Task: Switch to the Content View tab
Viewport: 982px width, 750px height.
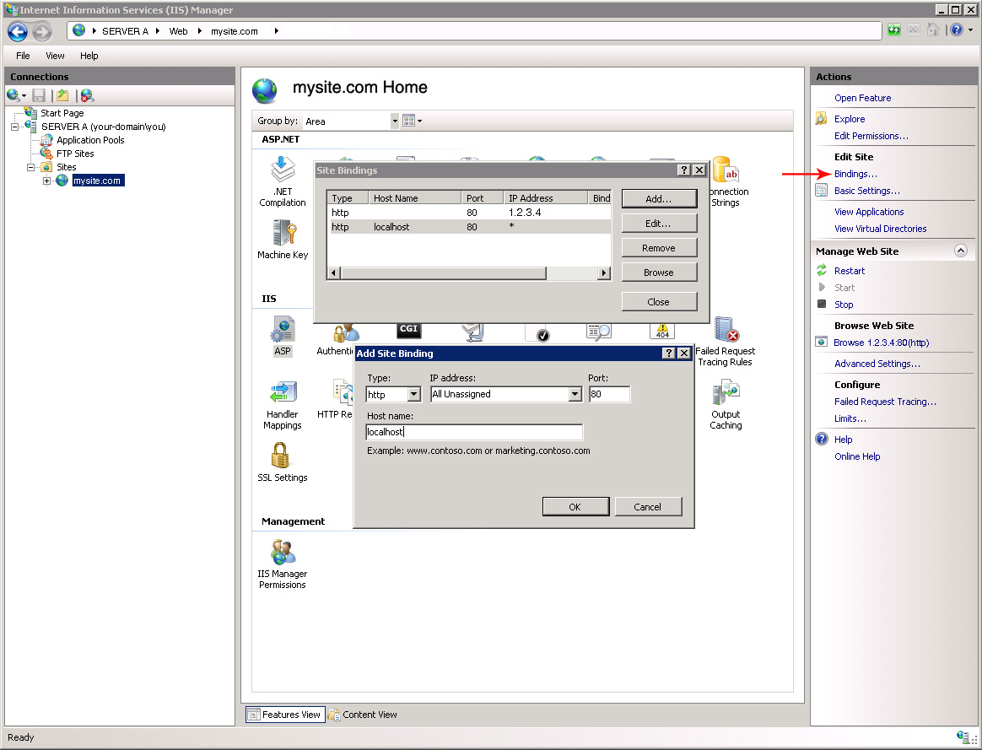Action: click(364, 715)
